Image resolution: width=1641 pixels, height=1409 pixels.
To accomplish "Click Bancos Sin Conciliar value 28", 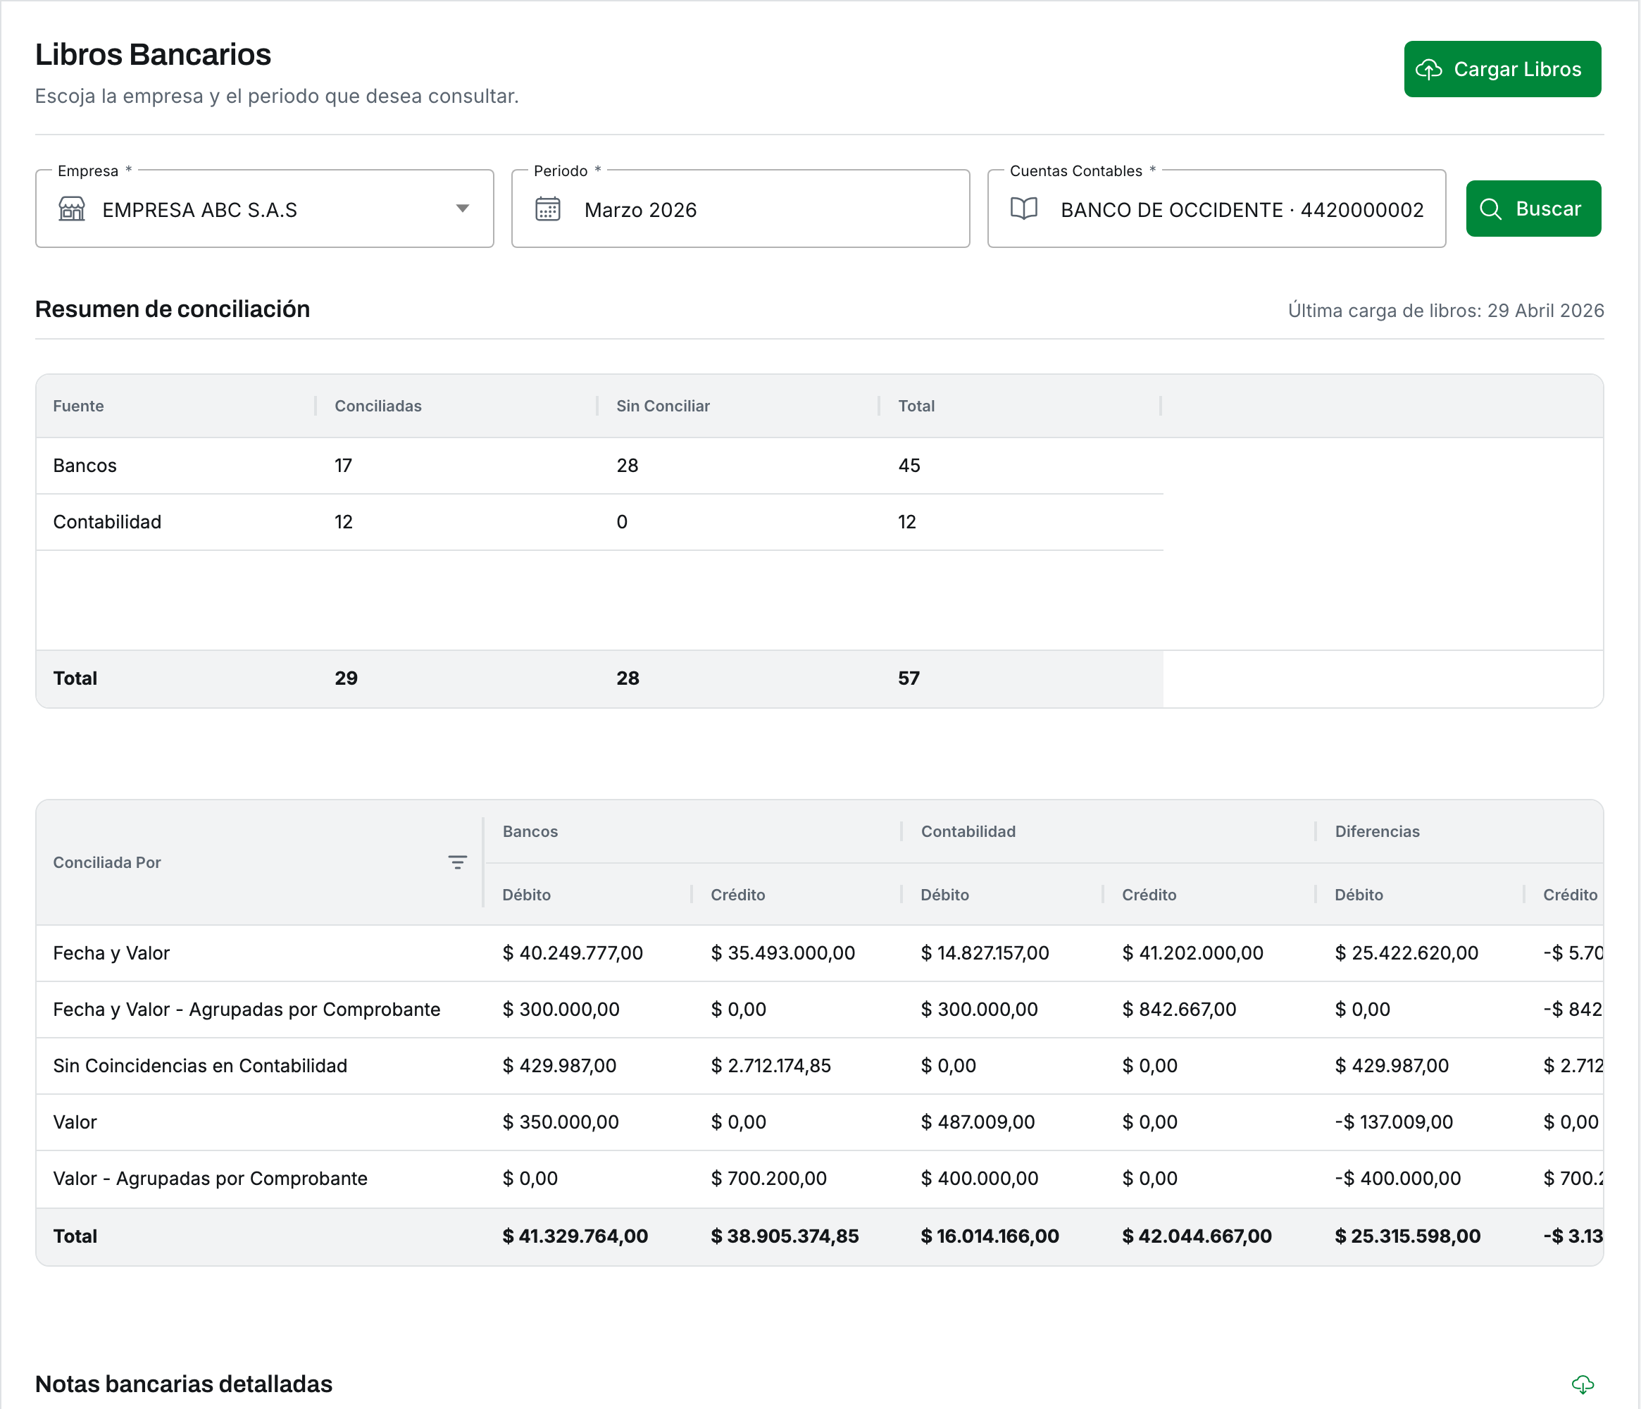I will pos(628,466).
